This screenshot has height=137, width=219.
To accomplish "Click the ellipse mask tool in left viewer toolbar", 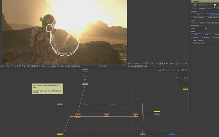I will coord(29,66).
